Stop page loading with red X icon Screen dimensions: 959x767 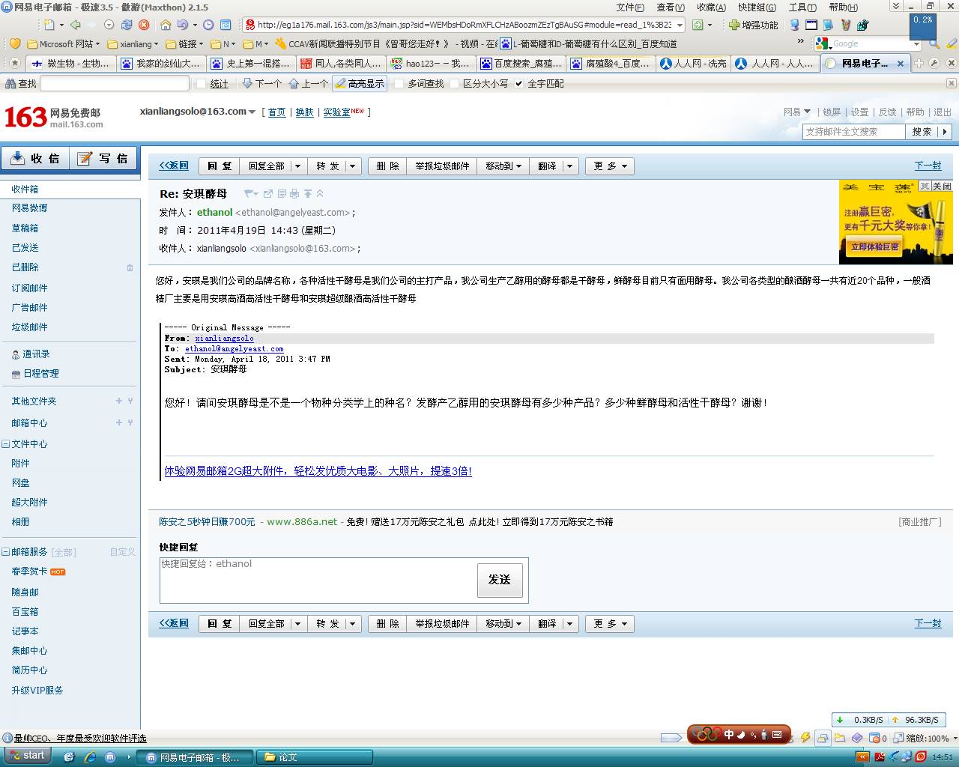pyautogui.click(x=144, y=25)
